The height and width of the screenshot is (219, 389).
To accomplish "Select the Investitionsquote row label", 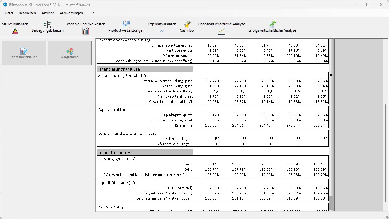I will pos(177,50).
